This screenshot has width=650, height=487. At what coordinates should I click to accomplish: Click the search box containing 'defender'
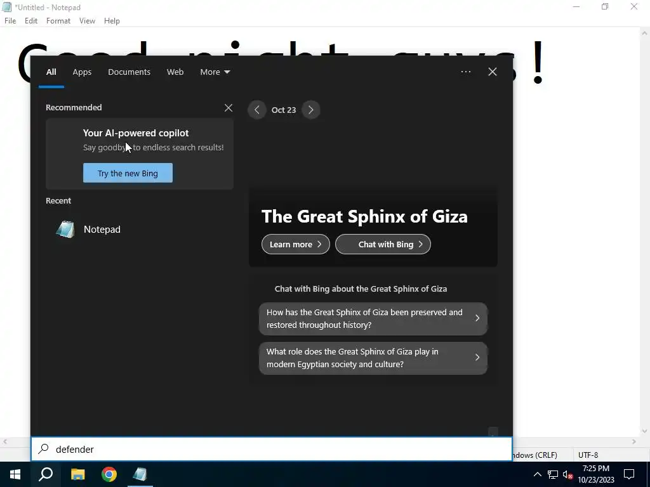[272, 449]
